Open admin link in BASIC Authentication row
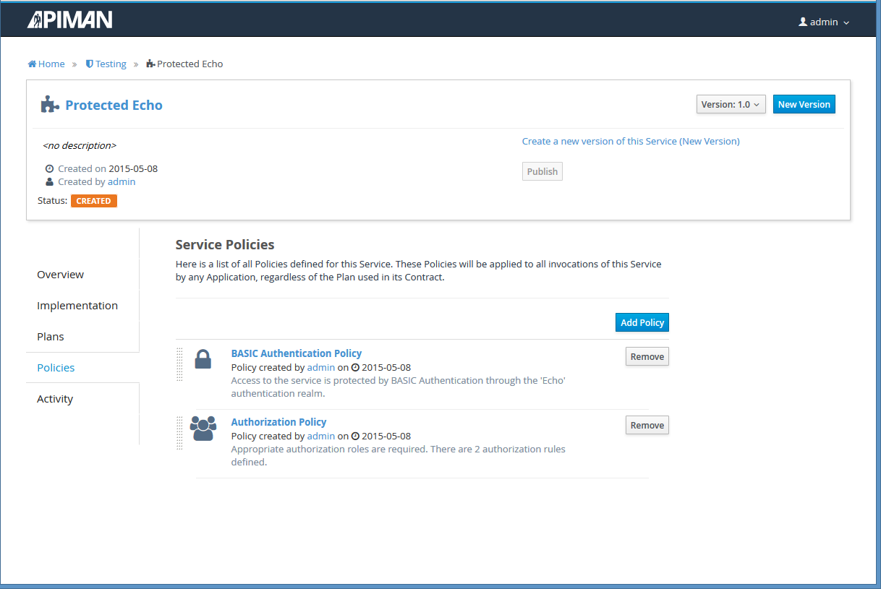 [x=321, y=367]
